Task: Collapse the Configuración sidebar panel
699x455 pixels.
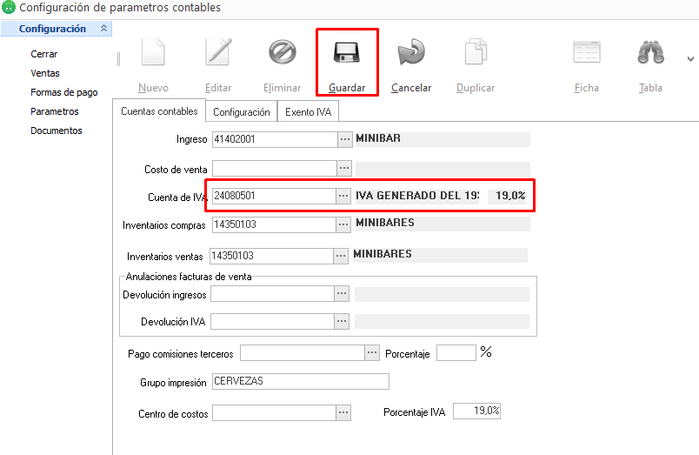Action: (104, 29)
